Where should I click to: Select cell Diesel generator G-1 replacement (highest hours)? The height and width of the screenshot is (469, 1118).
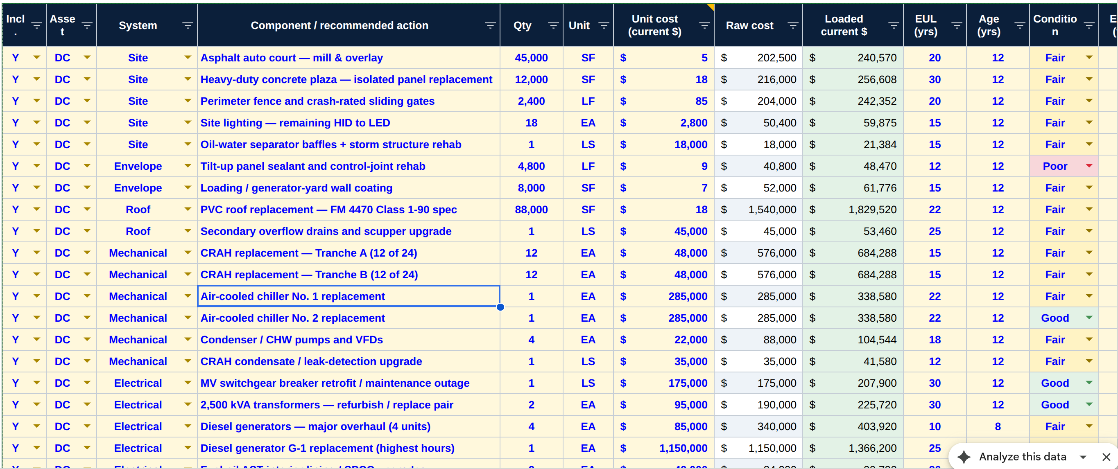point(349,448)
